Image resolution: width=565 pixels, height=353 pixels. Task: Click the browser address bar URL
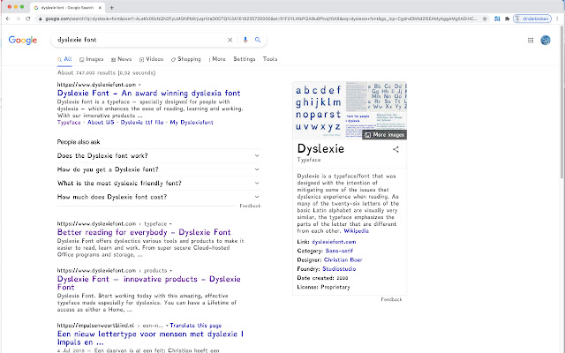pos(261,19)
